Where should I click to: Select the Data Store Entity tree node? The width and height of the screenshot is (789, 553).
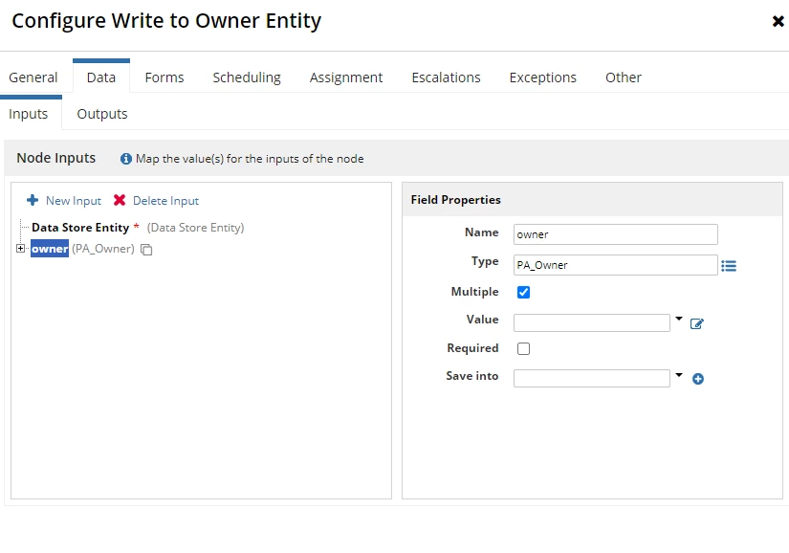coord(80,228)
